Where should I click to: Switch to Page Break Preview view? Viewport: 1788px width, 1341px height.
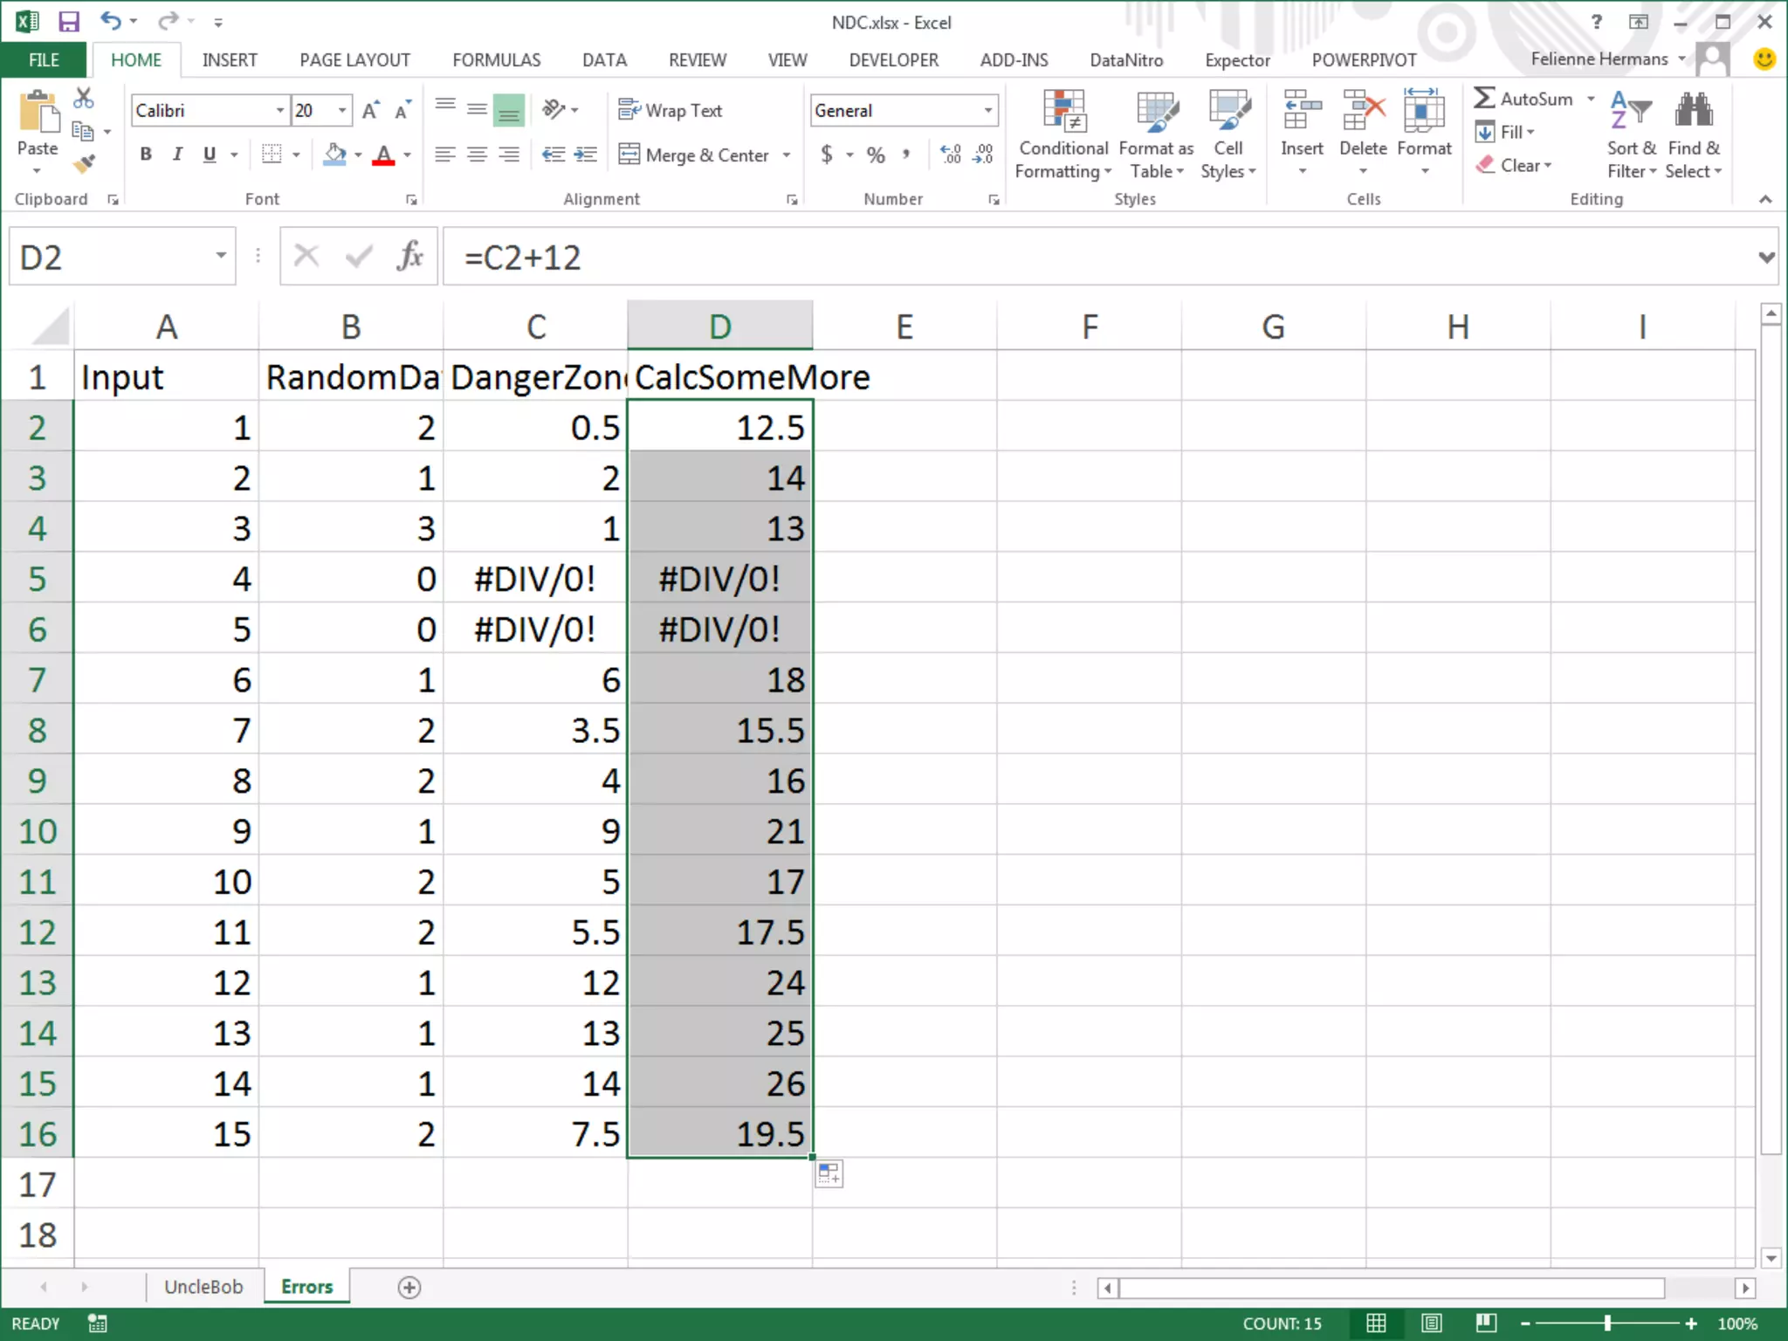(x=1486, y=1324)
